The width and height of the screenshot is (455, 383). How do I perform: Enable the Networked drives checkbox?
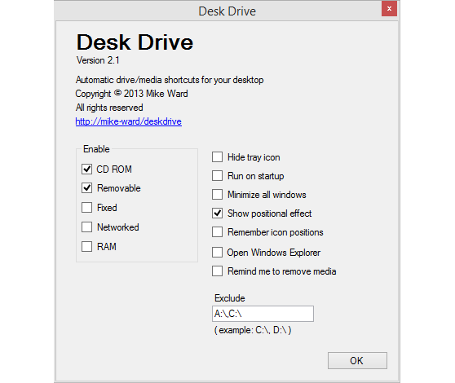point(86,227)
